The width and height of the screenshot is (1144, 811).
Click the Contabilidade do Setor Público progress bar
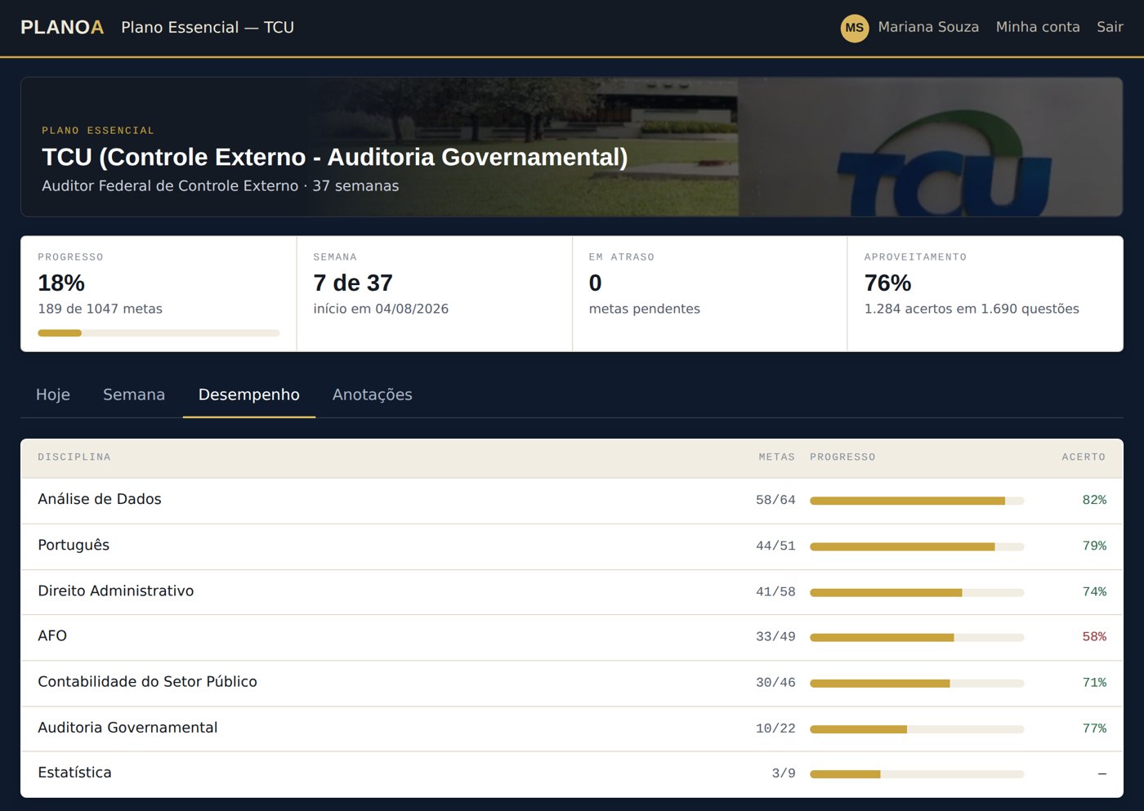917,683
